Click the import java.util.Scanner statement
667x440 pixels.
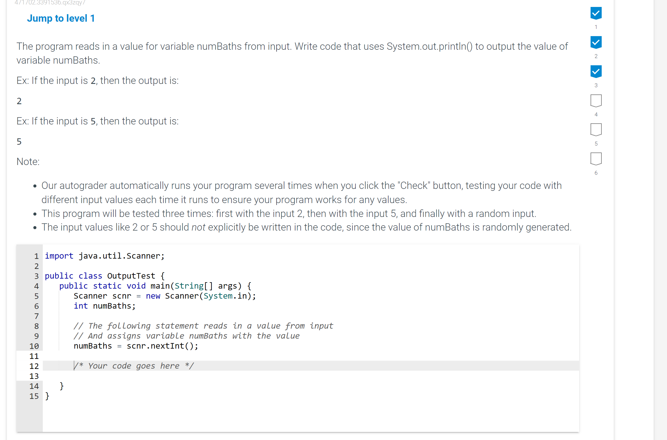point(105,256)
